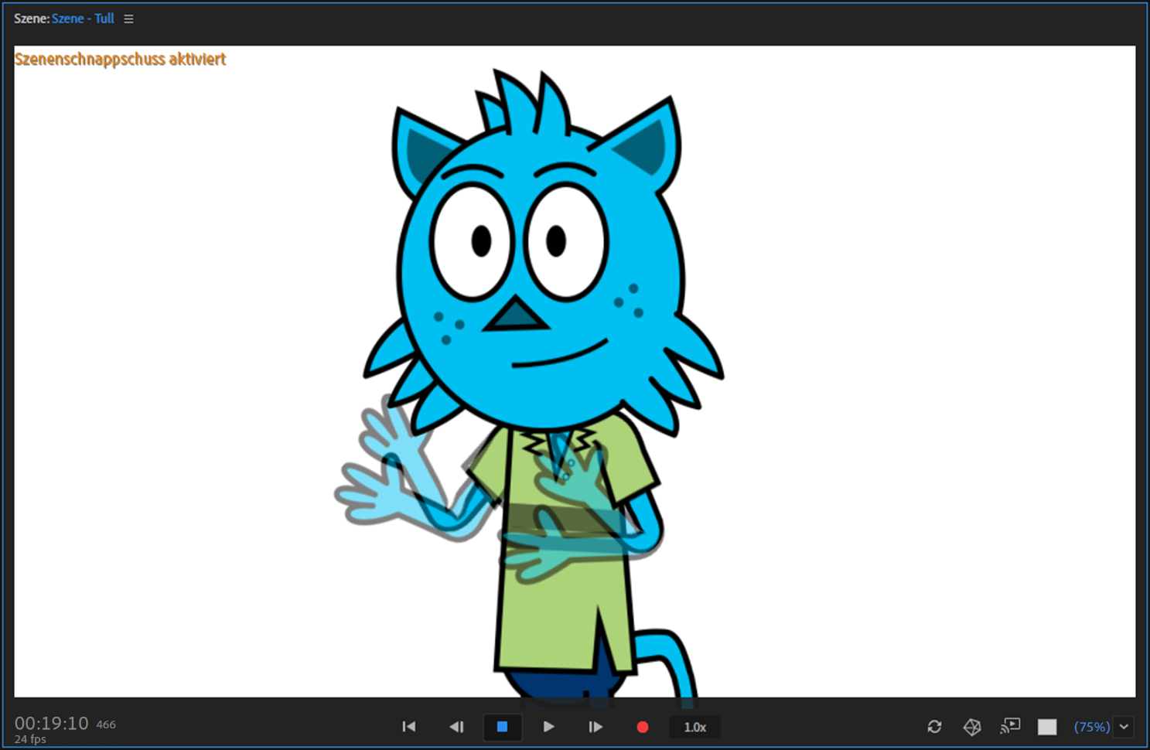Click the frame number 466
This screenshot has width=1150, height=750.
point(106,724)
